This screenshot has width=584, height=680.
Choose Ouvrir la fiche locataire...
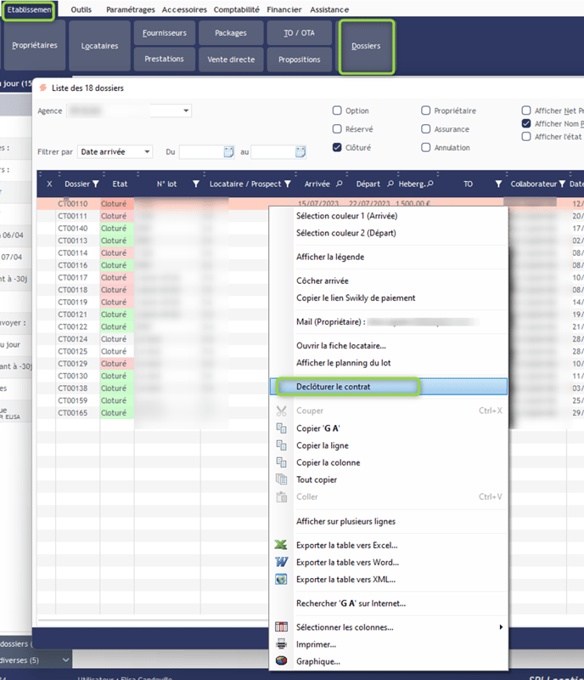[x=341, y=345]
